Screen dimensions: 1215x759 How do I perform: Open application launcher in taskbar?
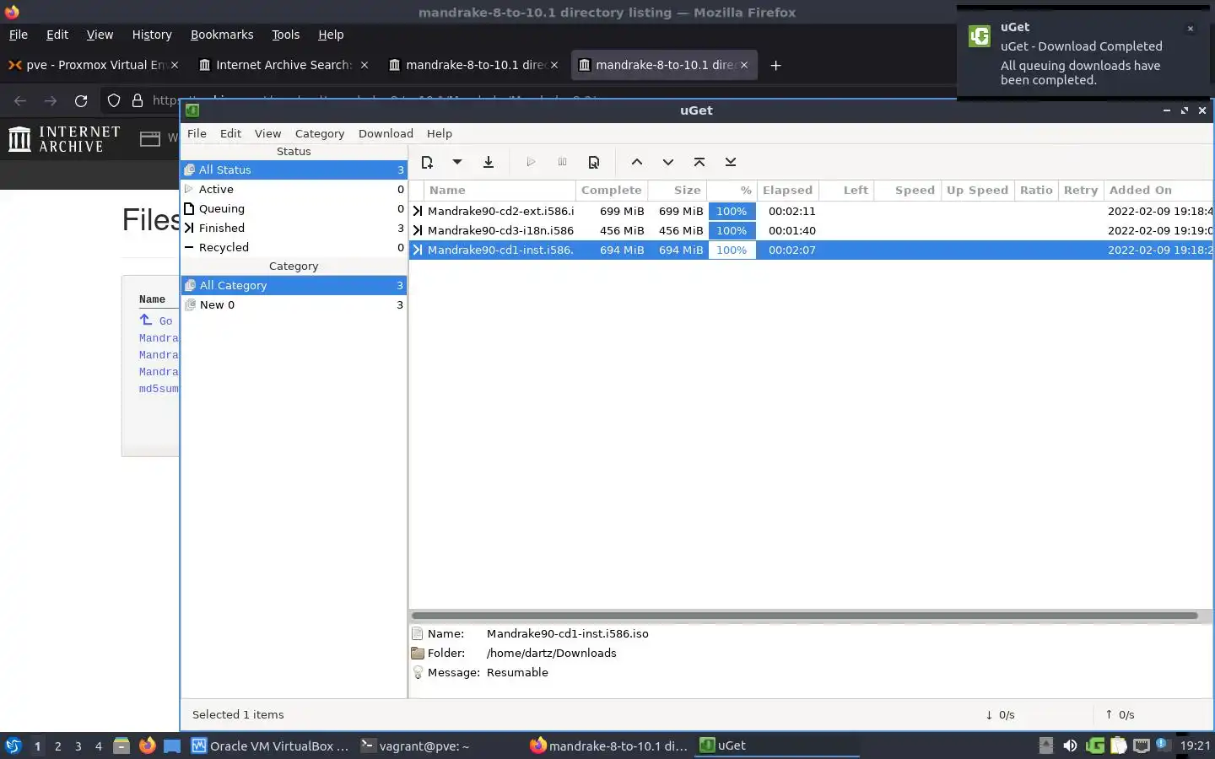tap(13, 746)
